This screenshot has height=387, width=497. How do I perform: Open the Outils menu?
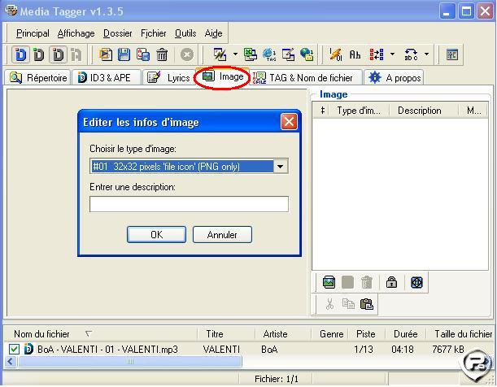click(x=185, y=33)
